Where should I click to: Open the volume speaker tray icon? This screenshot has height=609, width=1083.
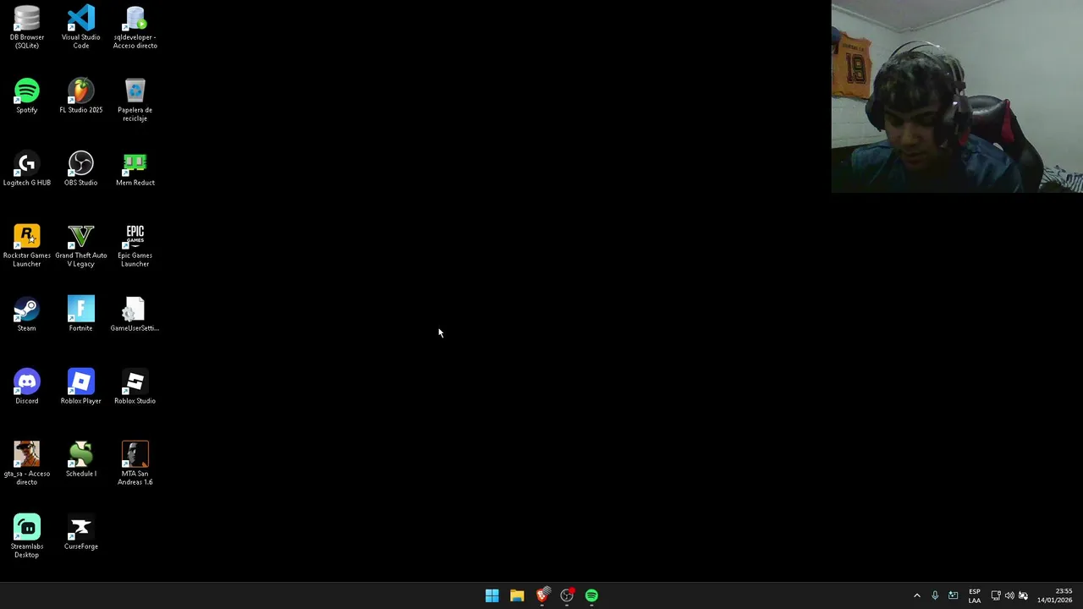pyautogui.click(x=1009, y=595)
